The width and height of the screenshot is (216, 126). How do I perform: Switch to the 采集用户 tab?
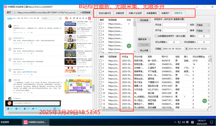coord(165,13)
